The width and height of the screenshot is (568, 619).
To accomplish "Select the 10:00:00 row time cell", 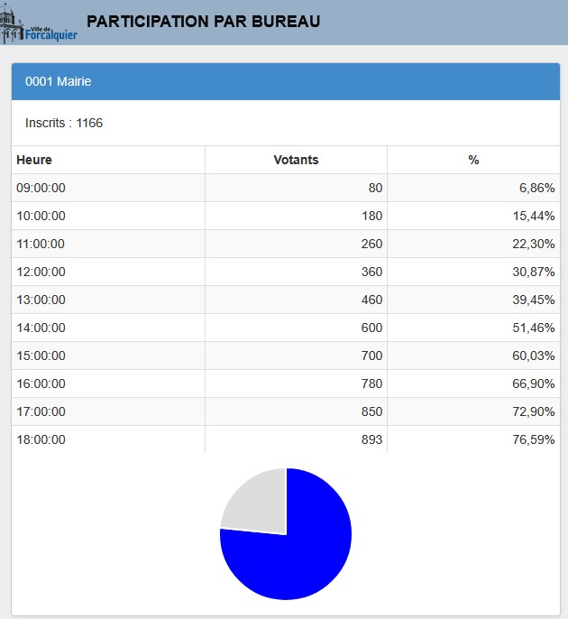I will pyautogui.click(x=41, y=216).
